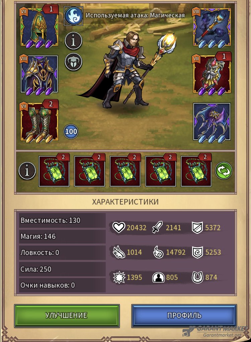Open the info icon beside the amulets

[x=27, y=171]
